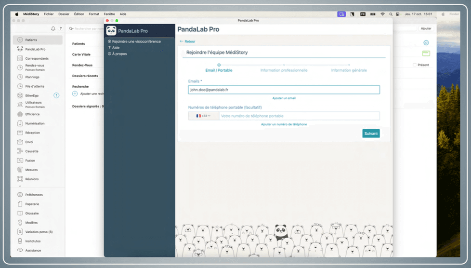Screen dimensions: 471x268
Task: Open the Glossaire book icon
Action: [20, 213]
